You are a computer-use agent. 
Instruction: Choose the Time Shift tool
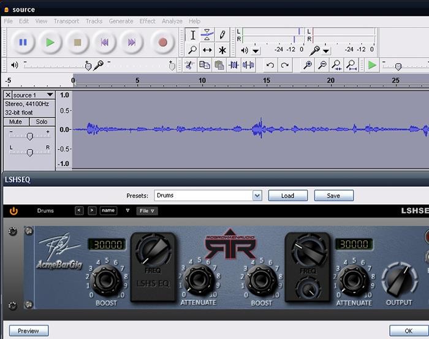(207, 50)
